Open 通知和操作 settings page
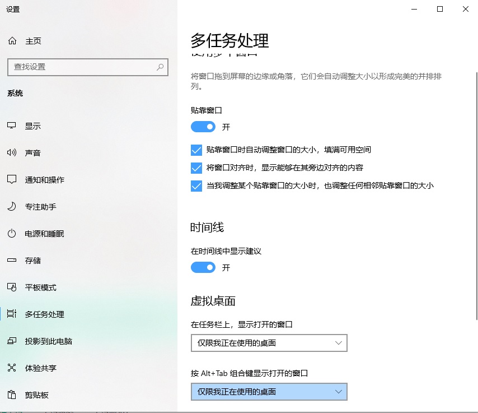The image size is (478, 413). point(45,180)
